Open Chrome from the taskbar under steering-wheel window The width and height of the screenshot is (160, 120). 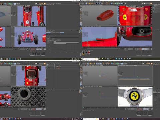[x=125, y=119]
